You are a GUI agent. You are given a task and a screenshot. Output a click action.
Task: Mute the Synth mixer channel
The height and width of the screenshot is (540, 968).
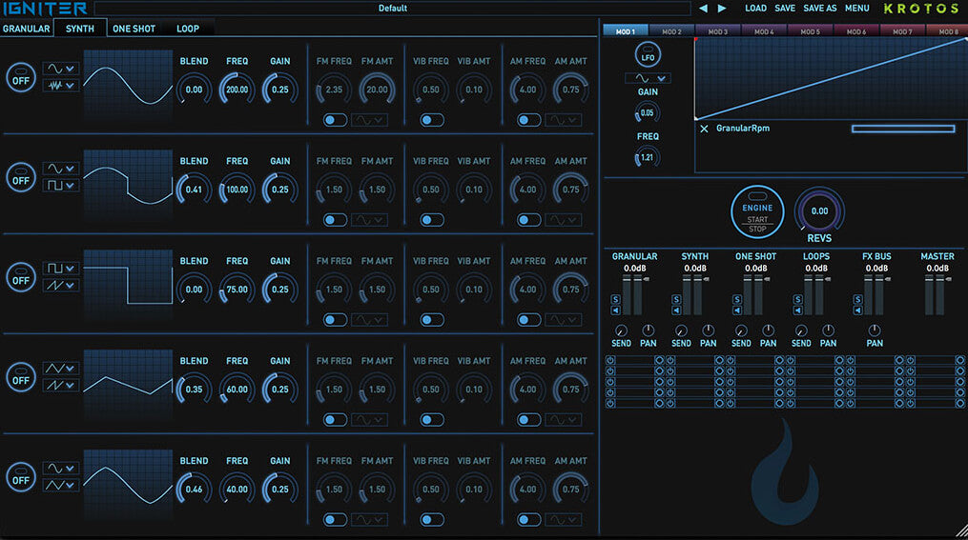click(676, 310)
